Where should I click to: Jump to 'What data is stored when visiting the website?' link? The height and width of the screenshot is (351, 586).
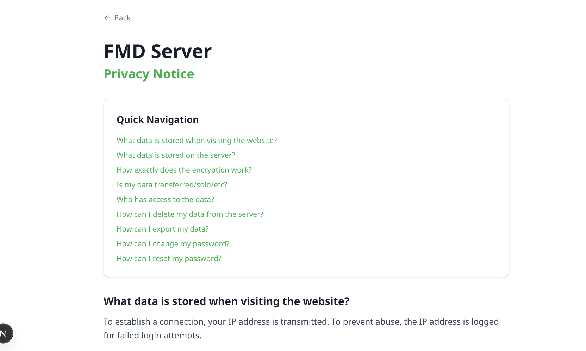click(197, 141)
